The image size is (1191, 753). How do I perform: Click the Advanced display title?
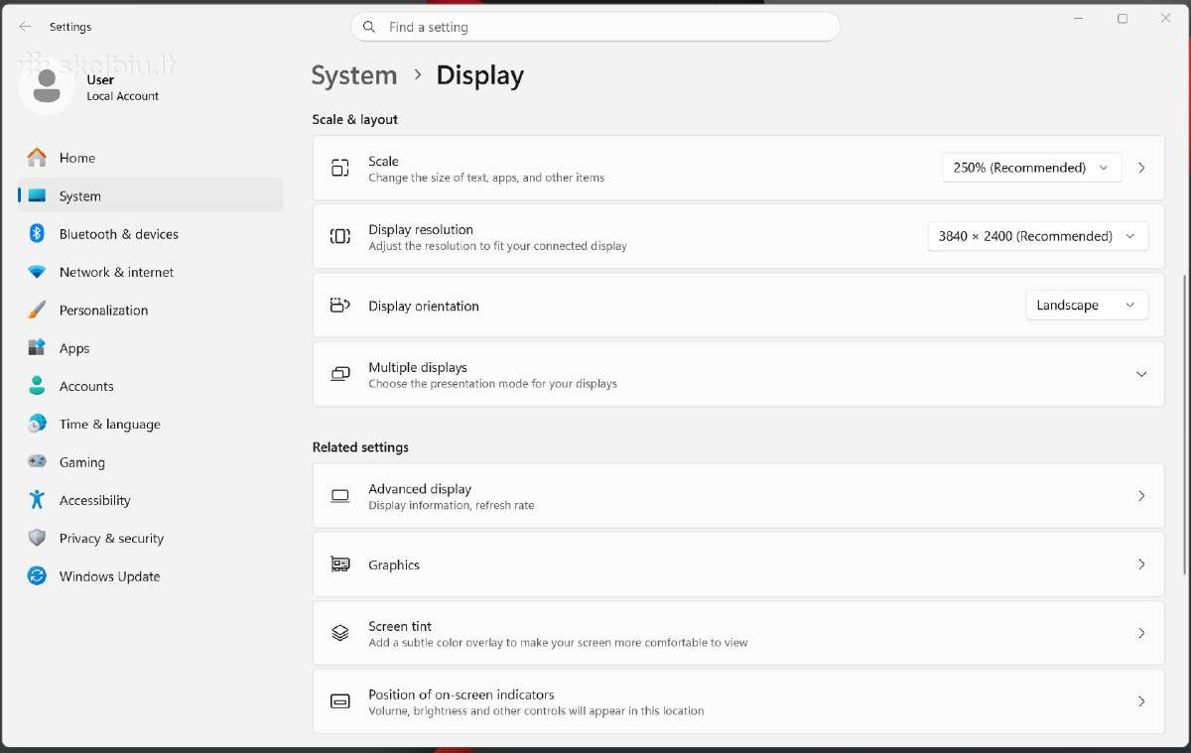pyautogui.click(x=420, y=489)
